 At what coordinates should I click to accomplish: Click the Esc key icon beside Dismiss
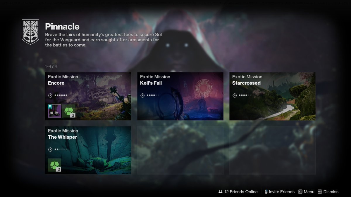click(320, 192)
